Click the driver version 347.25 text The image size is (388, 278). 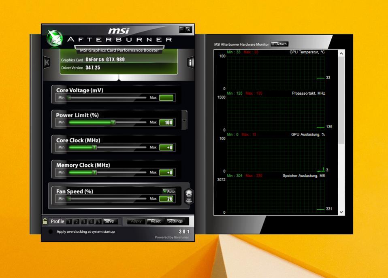[x=93, y=68]
